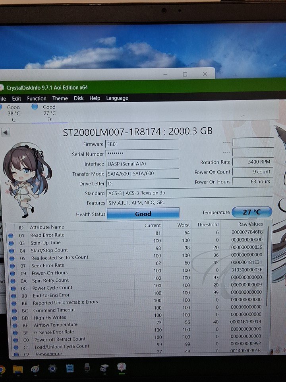Click the Power-off Retract Count status orb
286x382 pixels.
coord(16,340)
